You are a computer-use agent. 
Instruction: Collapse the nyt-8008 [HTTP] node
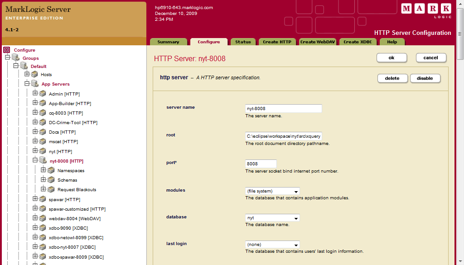35,160
